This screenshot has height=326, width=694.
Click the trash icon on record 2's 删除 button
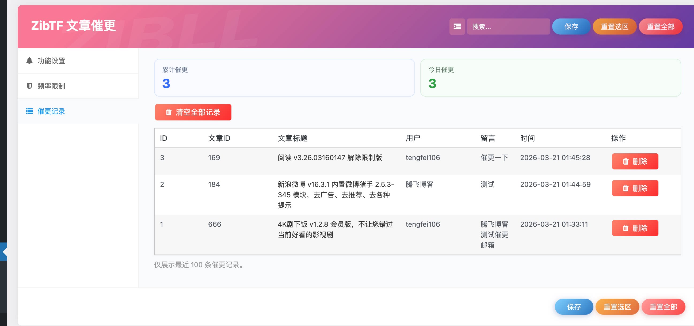pos(626,188)
